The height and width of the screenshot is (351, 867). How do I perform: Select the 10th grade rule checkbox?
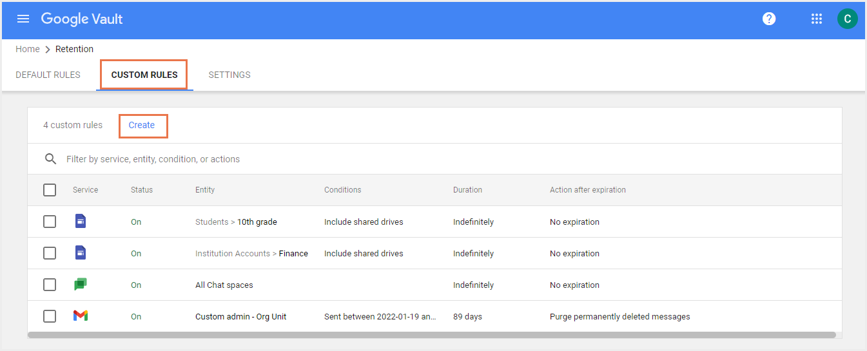(50, 222)
